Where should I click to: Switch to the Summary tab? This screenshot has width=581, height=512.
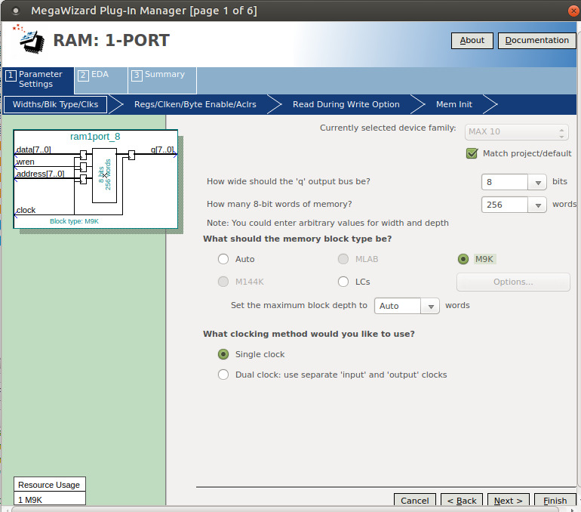tap(162, 79)
